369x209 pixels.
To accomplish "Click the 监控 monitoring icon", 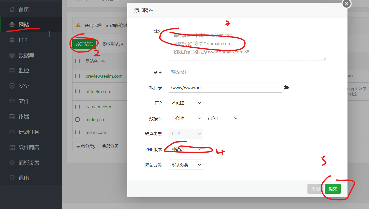I will [12, 70].
